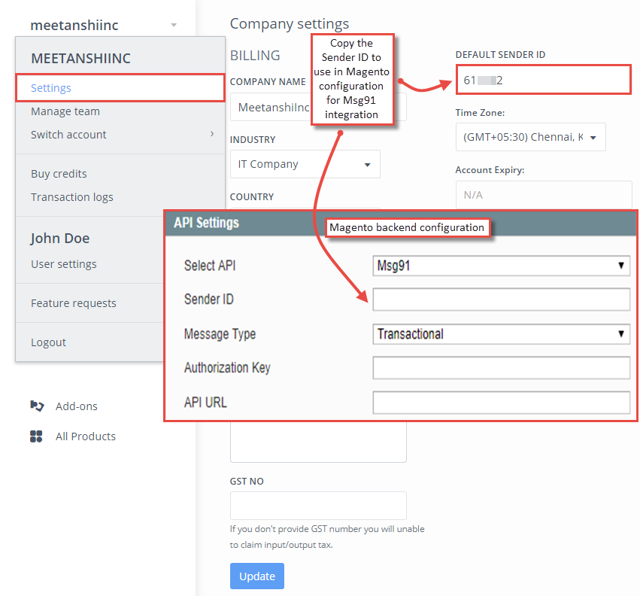Open User settings menu entry
640x596 pixels.
64,264
